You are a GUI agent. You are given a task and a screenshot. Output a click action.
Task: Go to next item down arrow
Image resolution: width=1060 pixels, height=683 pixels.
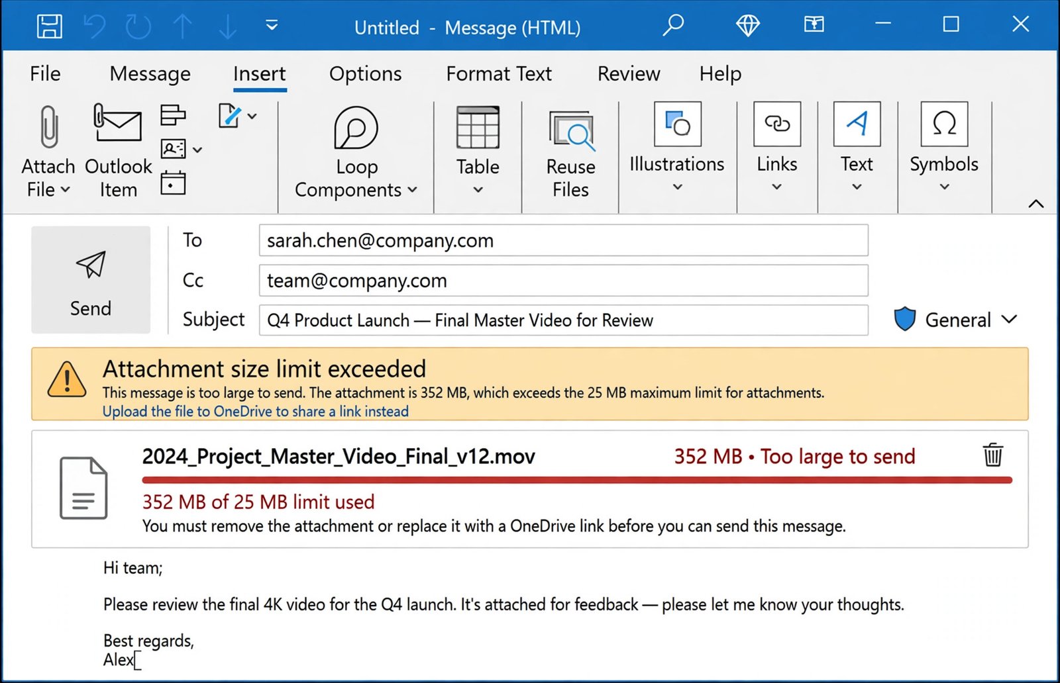pos(228,26)
